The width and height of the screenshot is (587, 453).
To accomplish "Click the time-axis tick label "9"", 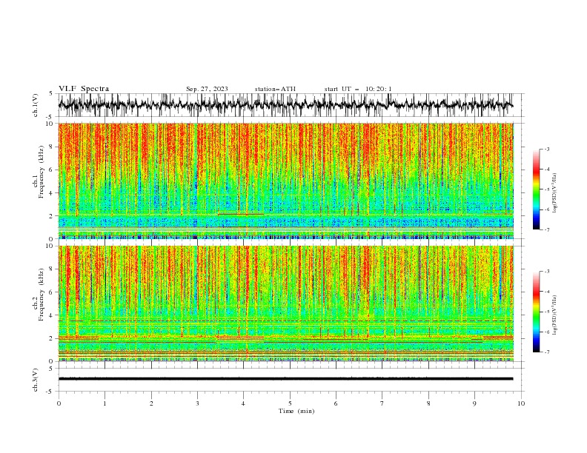I will pos(474,403).
